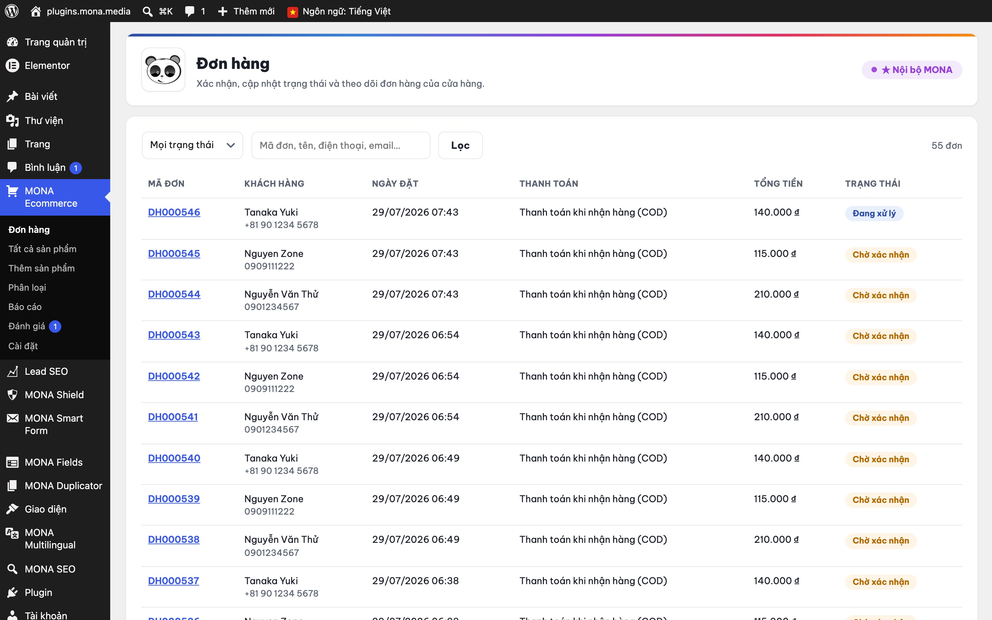Click the Bình luận count badge in sidebar

coord(75,168)
